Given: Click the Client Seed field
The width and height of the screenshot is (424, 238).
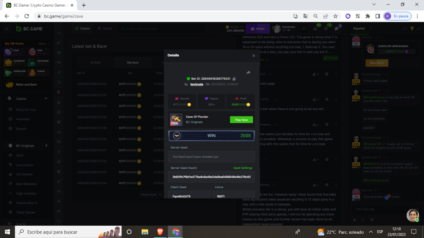Looking at the screenshot, I should click(189, 196).
